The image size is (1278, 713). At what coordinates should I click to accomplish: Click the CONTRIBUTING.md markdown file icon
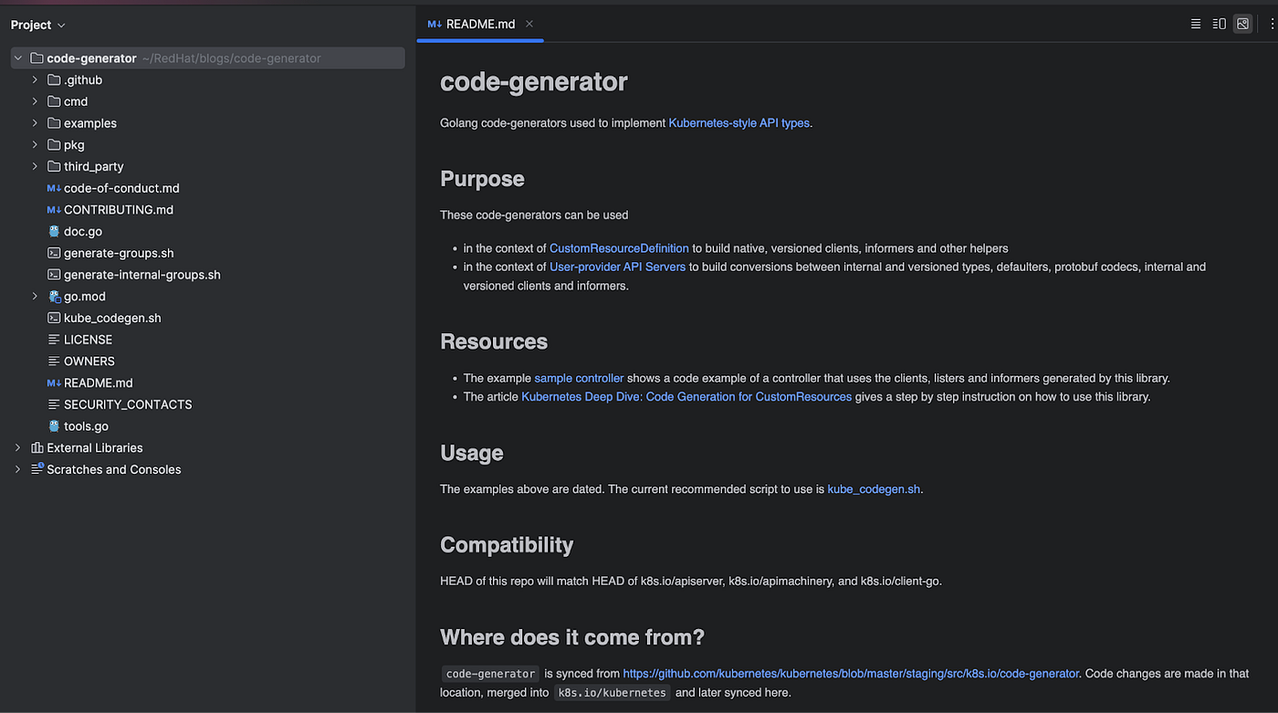(x=54, y=210)
